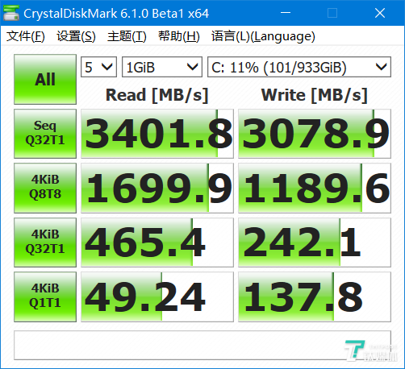Click the Seq read result 3401.8
Image resolution: width=405 pixels, height=369 pixels.
point(157,134)
